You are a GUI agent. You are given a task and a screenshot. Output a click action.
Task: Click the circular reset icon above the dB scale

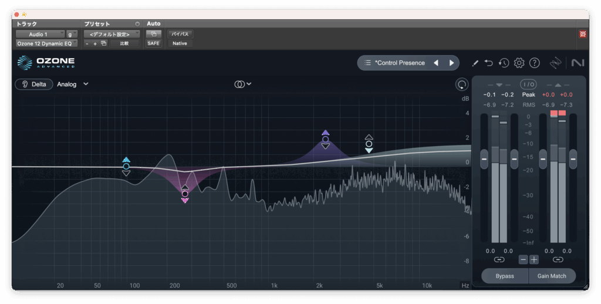point(462,85)
